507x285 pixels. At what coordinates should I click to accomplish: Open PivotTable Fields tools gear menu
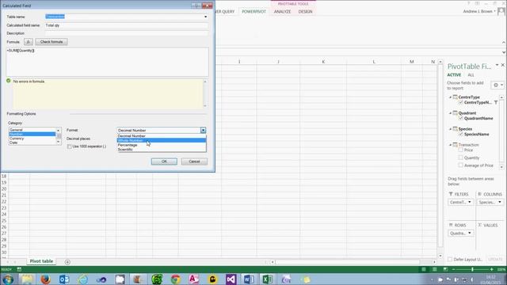click(x=497, y=85)
